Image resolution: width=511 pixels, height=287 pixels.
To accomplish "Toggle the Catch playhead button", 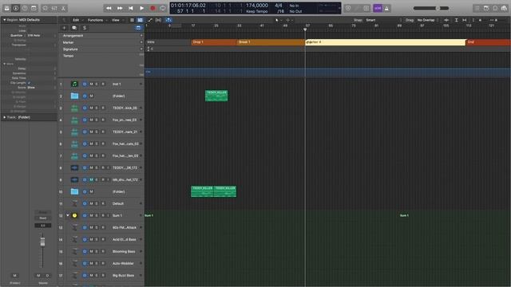I will [x=168, y=20].
